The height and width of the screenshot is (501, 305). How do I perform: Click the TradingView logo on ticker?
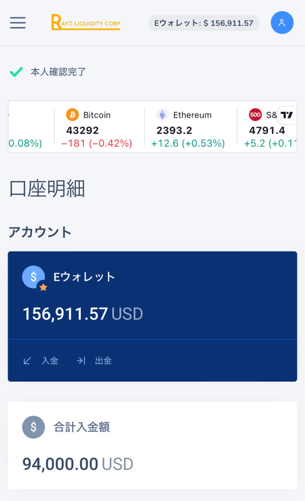pos(287,115)
